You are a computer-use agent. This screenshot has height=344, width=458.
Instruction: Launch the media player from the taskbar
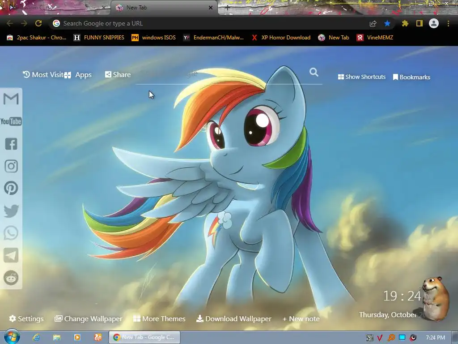[77, 337]
